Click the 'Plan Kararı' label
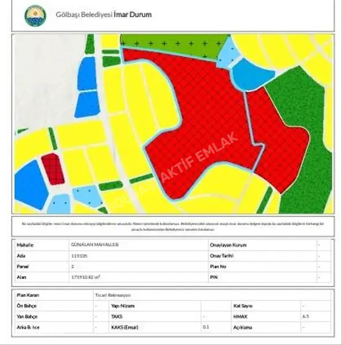The image size is (342, 345). pyautogui.click(x=28, y=296)
